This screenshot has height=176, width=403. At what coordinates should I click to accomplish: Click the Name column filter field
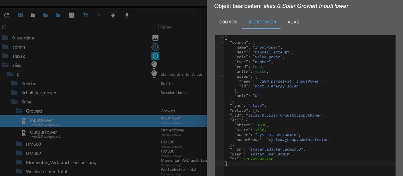183,27
